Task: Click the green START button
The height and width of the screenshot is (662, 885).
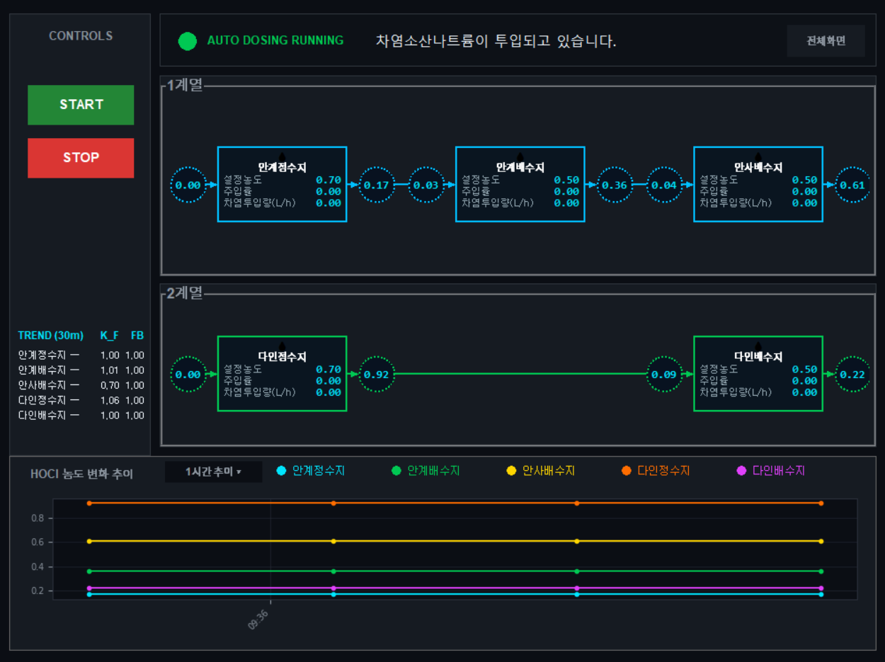Action: pos(81,105)
